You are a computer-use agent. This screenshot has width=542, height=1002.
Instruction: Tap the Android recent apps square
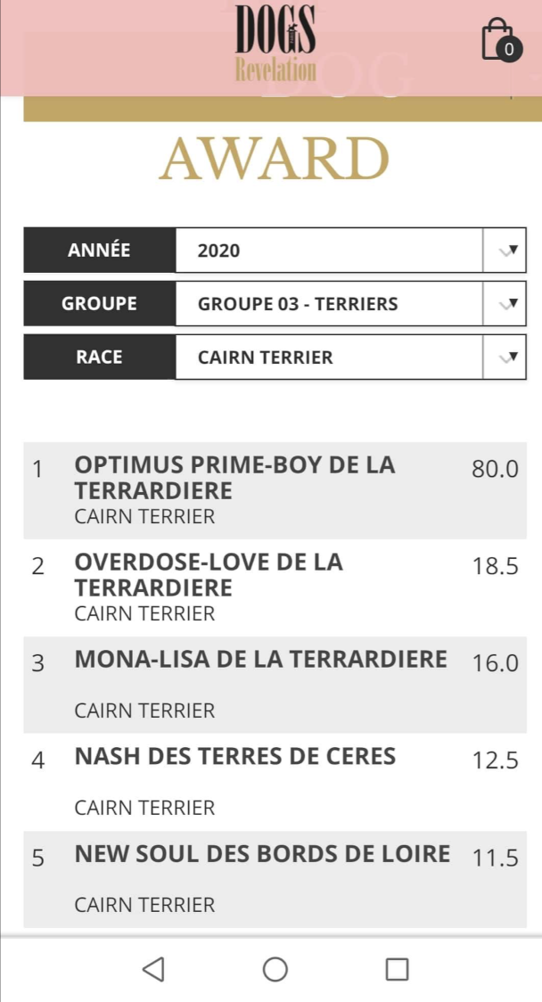[x=397, y=969]
